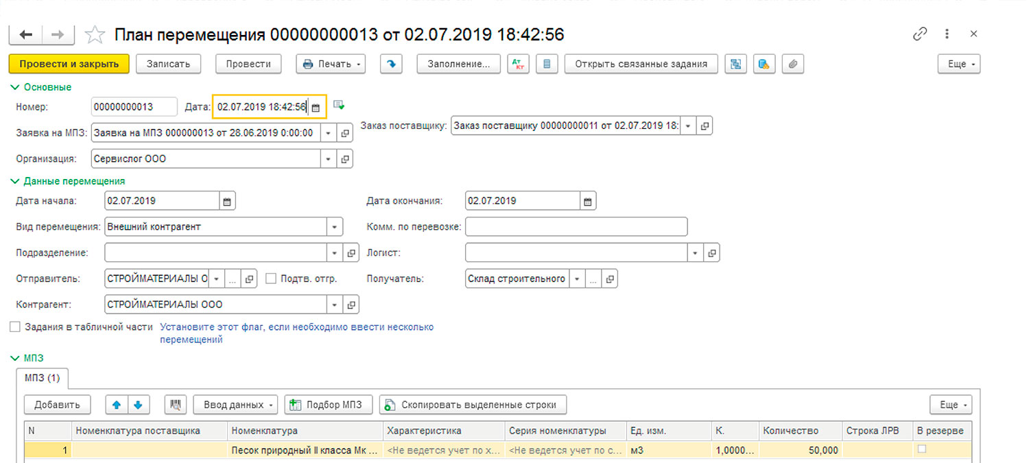
Task: Toggle Задания в табличной части checkbox
Action: coord(15,327)
